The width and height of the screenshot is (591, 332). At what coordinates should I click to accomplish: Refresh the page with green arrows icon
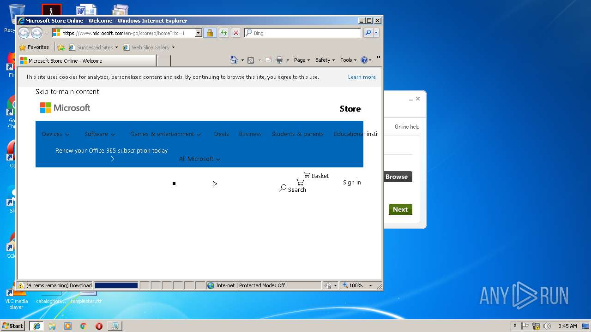point(223,33)
